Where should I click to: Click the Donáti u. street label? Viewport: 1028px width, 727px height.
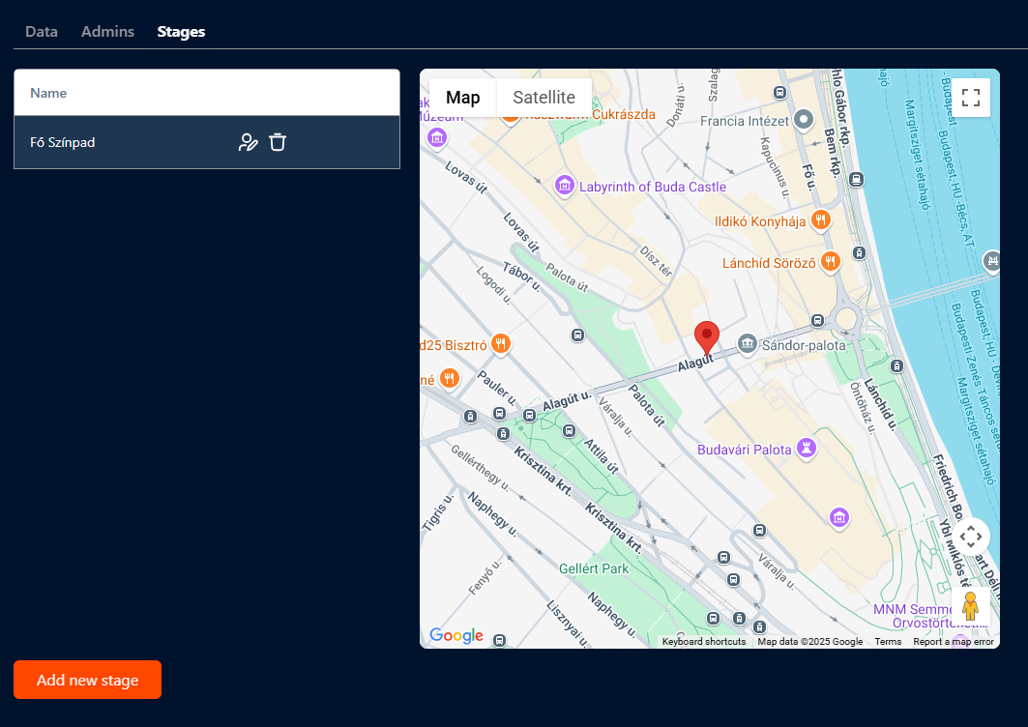[x=675, y=104]
